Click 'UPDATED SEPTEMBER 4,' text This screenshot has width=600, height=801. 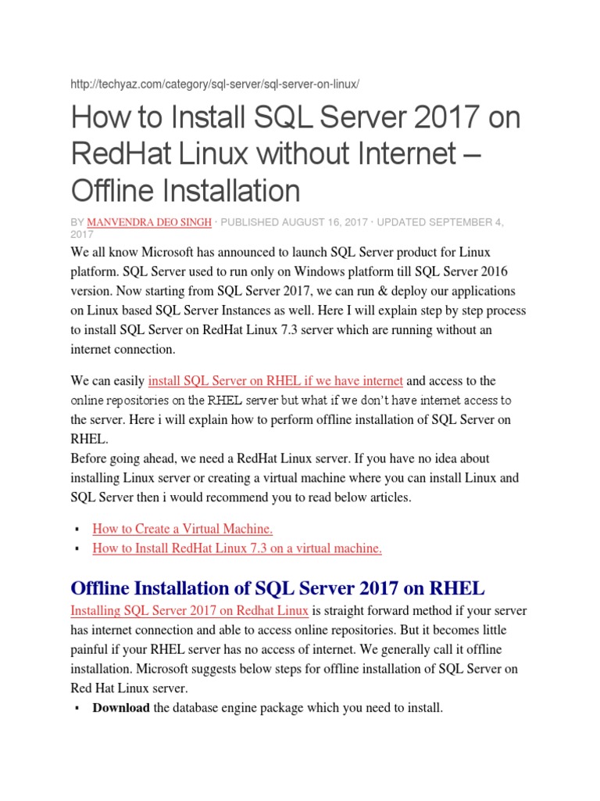tap(441, 222)
